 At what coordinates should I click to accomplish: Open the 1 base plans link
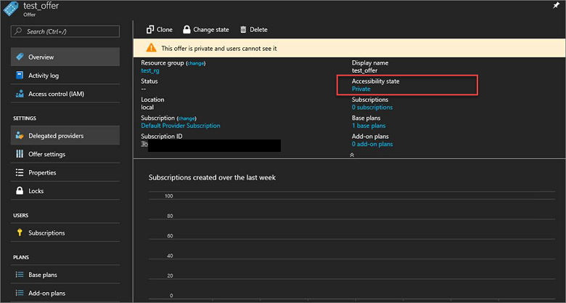coord(369,126)
